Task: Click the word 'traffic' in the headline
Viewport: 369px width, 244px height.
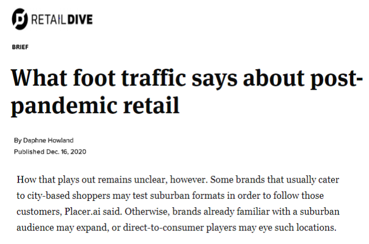Action: point(153,78)
